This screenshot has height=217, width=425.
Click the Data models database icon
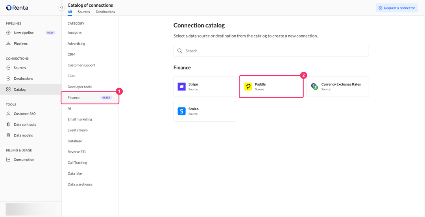8,135
